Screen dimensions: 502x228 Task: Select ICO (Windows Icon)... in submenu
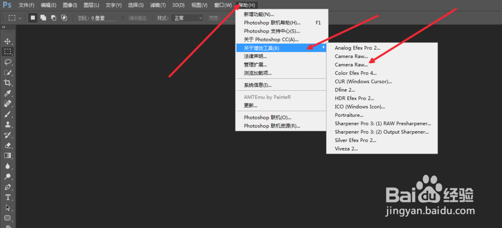pos(382,107)
